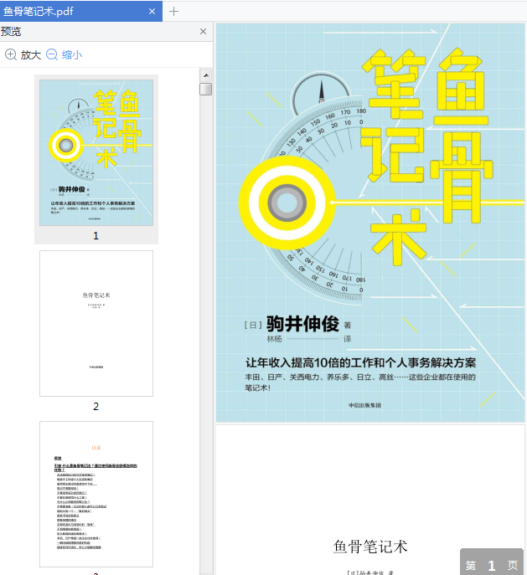Viewport: 527px width, 575px height.
Task: Click the page number 1 indicator at bottom right
Action: tap(492, 566)
